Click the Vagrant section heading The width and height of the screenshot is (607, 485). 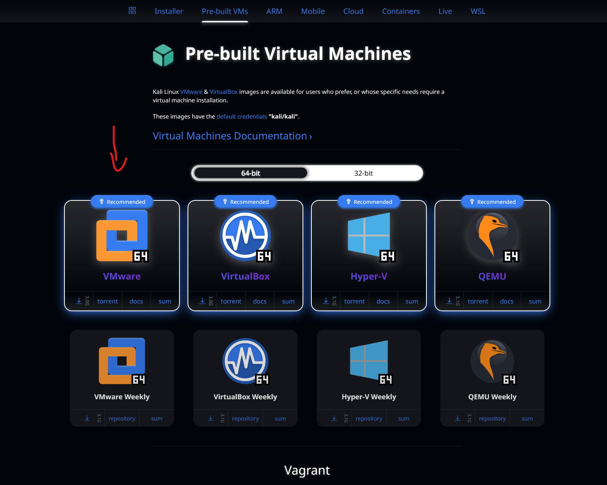click(307, 470)
